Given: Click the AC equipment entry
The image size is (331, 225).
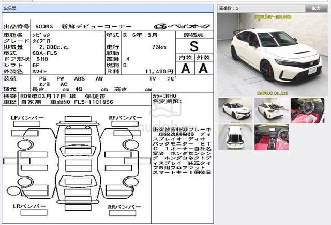Looking at the screenshot, I should pyautogui.click(x=64, y=84).
